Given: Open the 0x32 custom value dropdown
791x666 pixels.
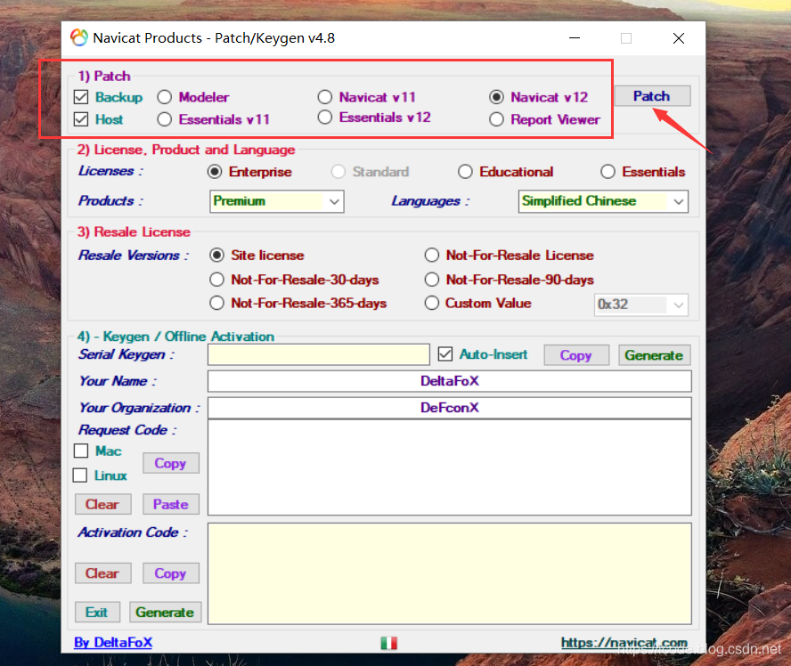Looking at the screenshot, I should [x=641, y=305].
